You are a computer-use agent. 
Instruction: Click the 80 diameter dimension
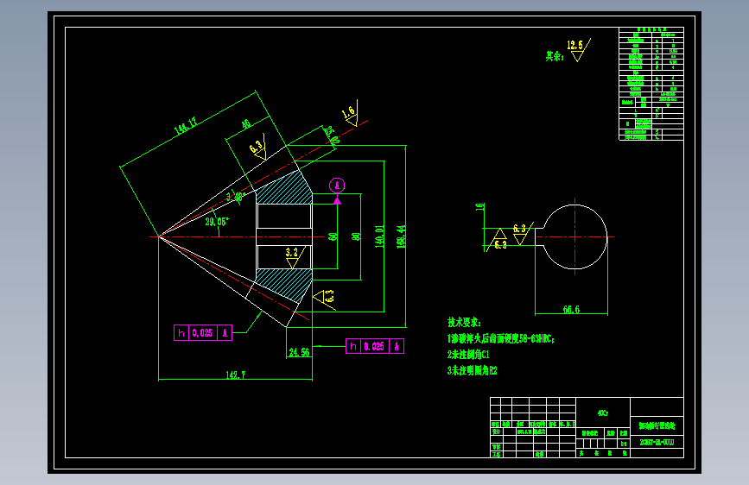coord(355,236)
